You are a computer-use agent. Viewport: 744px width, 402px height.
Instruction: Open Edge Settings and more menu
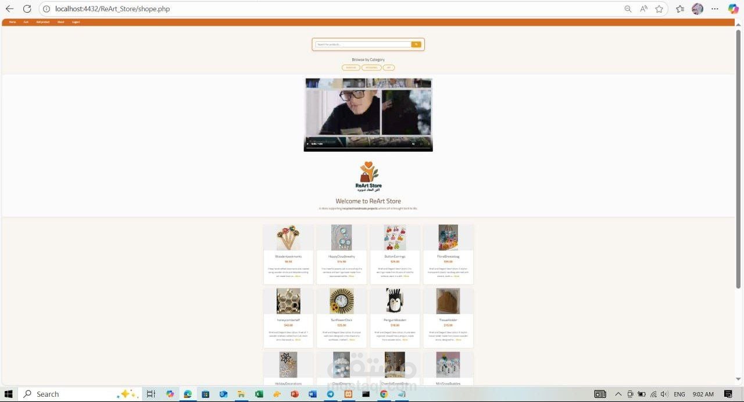[x=716, y=9]
